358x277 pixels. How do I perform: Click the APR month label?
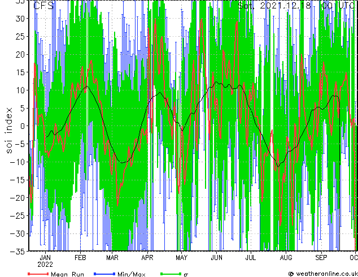tap(147, 258)
